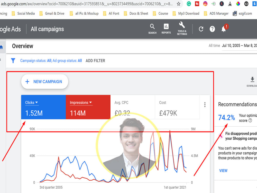Open the All Font bookmark folder

click(111, 13)
